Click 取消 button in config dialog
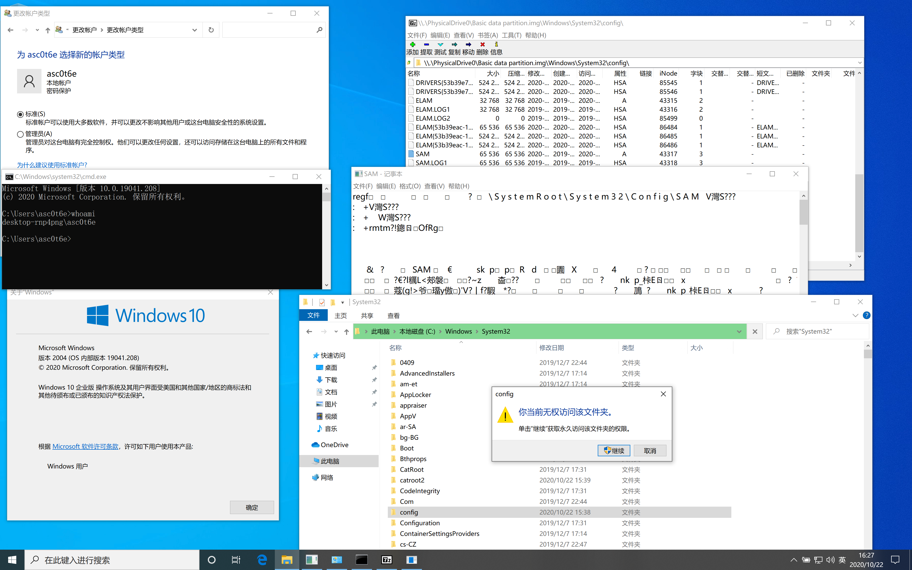 point(650,450)
